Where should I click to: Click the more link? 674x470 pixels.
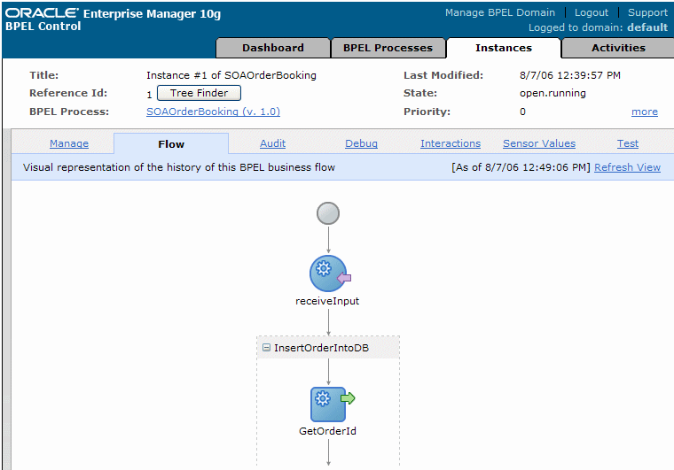pyautogui.click(x=645, y=112)
